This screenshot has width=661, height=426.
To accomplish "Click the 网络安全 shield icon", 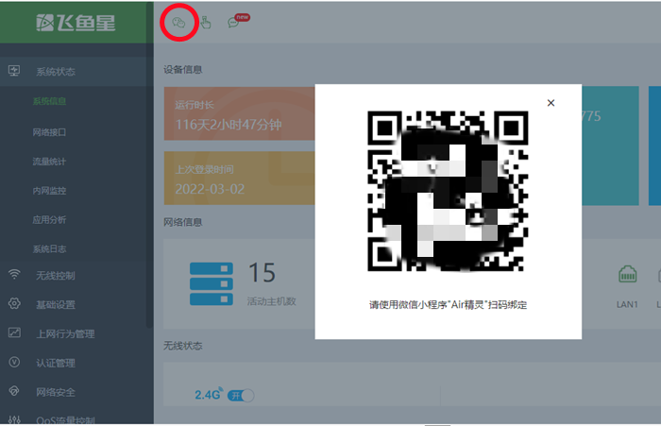I will click(14, 391).
